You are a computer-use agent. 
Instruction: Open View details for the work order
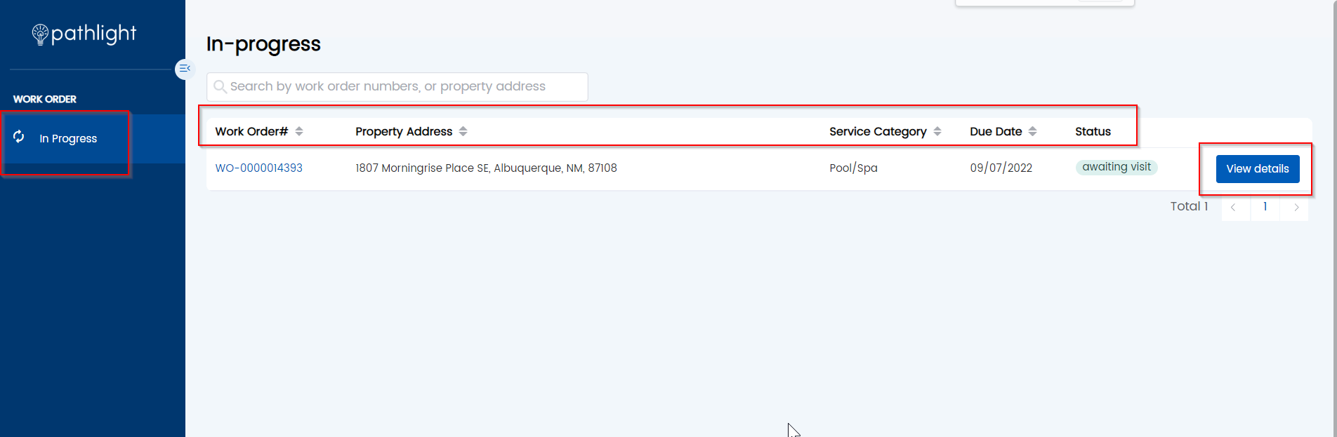pos(1257,169)
